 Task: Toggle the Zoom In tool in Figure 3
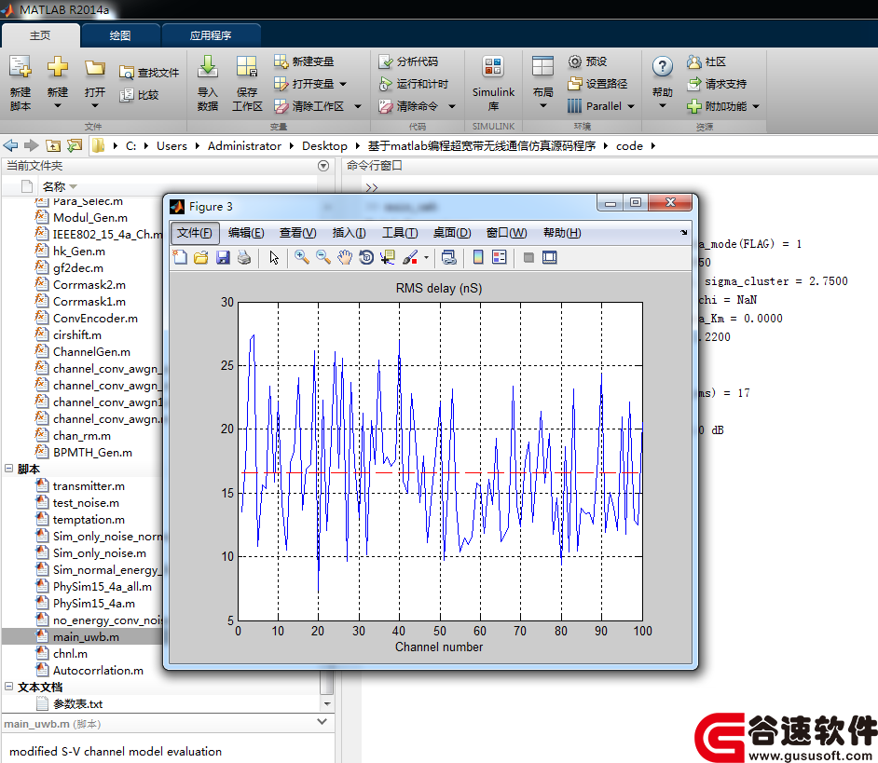tap(302, 257)
